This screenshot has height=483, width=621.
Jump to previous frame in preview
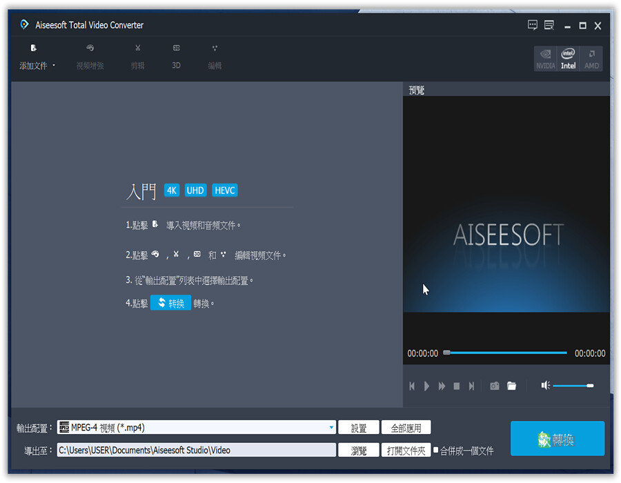412,386
